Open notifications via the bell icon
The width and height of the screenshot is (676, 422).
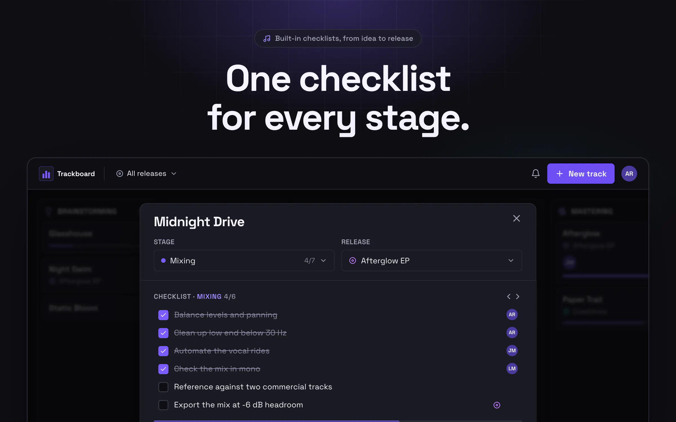tap(535, 174)
